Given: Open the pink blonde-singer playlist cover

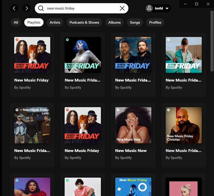Looking at the screenshot, I should point(184,187).
